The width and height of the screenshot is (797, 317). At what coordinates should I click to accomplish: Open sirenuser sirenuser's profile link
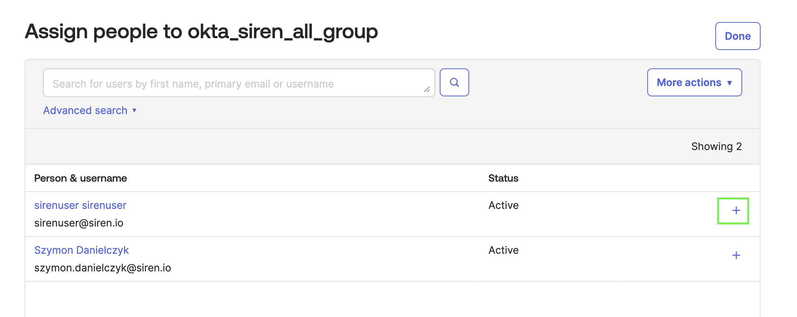pyautogui.click(x=80, y=205)
